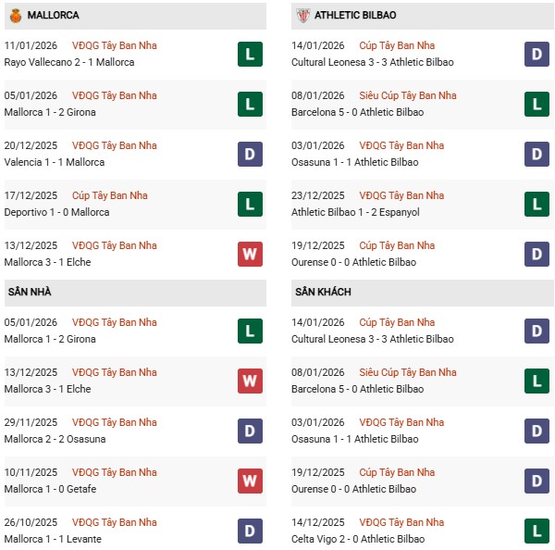Screen dimensions: 555x550
Task: Click the L badge for Rayo Vallecano match
Action: tap(250, 55)
